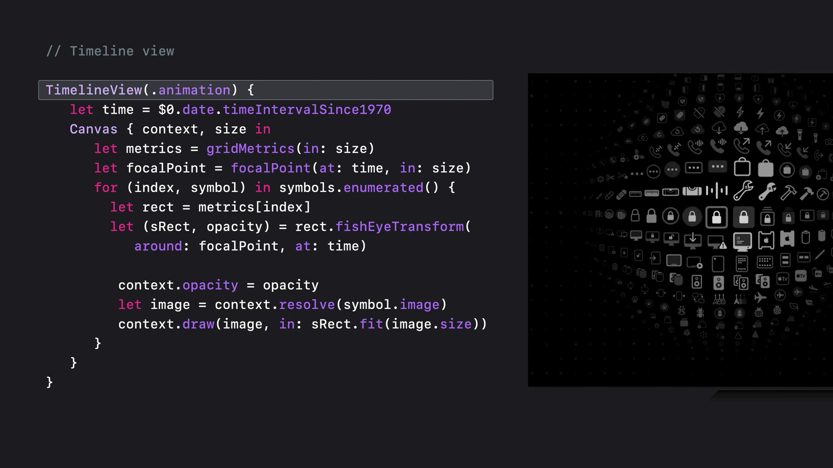Click the "// Timeline view" comment
This screenshot has height=468, width=833.
click(110, 51)
